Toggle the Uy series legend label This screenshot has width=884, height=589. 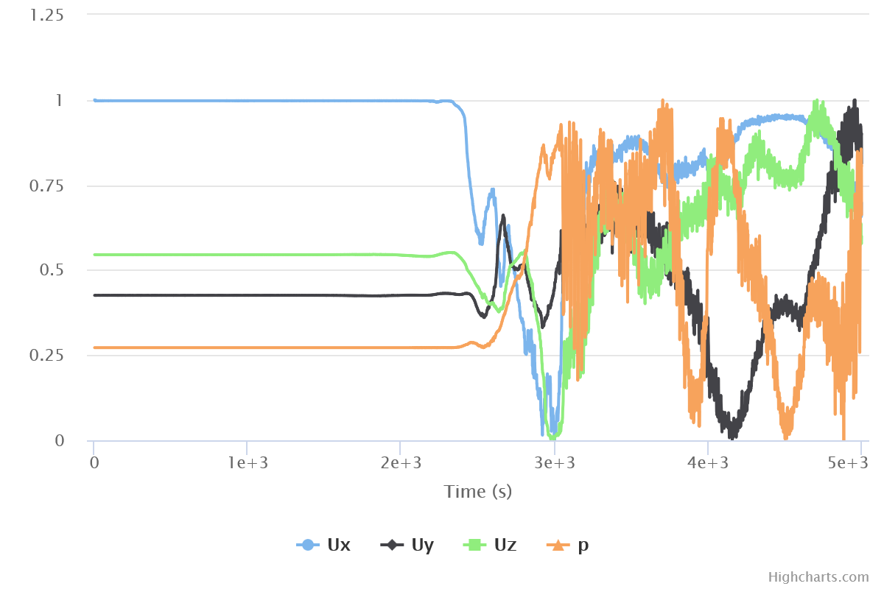pos(421,545)
